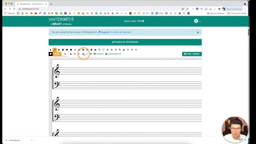Save whiteboard with the download icon
Screen dimensions: 256x144
[124, 50]
